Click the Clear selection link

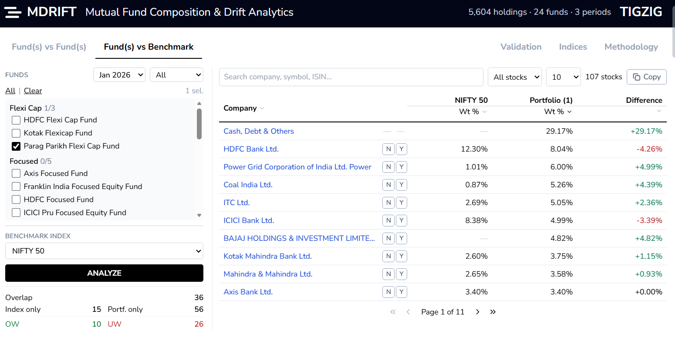pos(33,91)
